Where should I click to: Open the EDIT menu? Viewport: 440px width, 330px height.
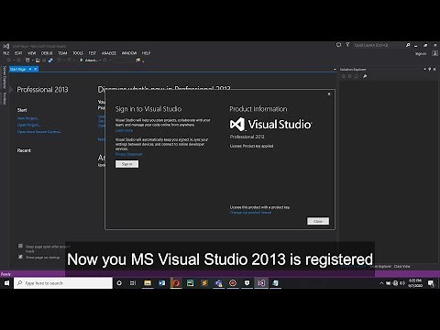coord(18,53)
